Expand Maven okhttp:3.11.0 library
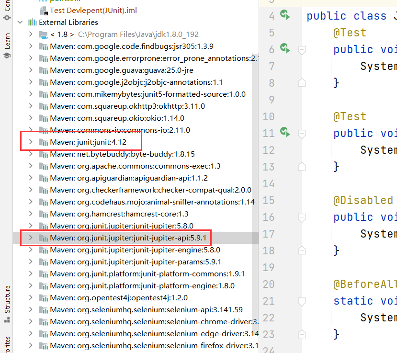397x353 pixels. point(31,106)
